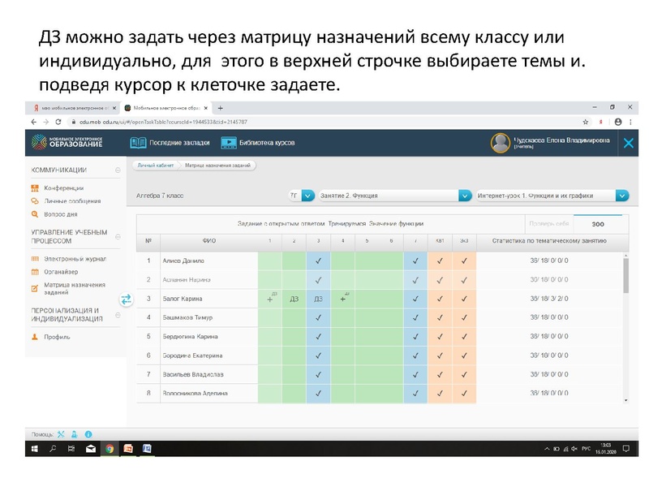This screenshot has height=487, width=649.
Task: Open the Органайзер
Action: tap(63, 271)
